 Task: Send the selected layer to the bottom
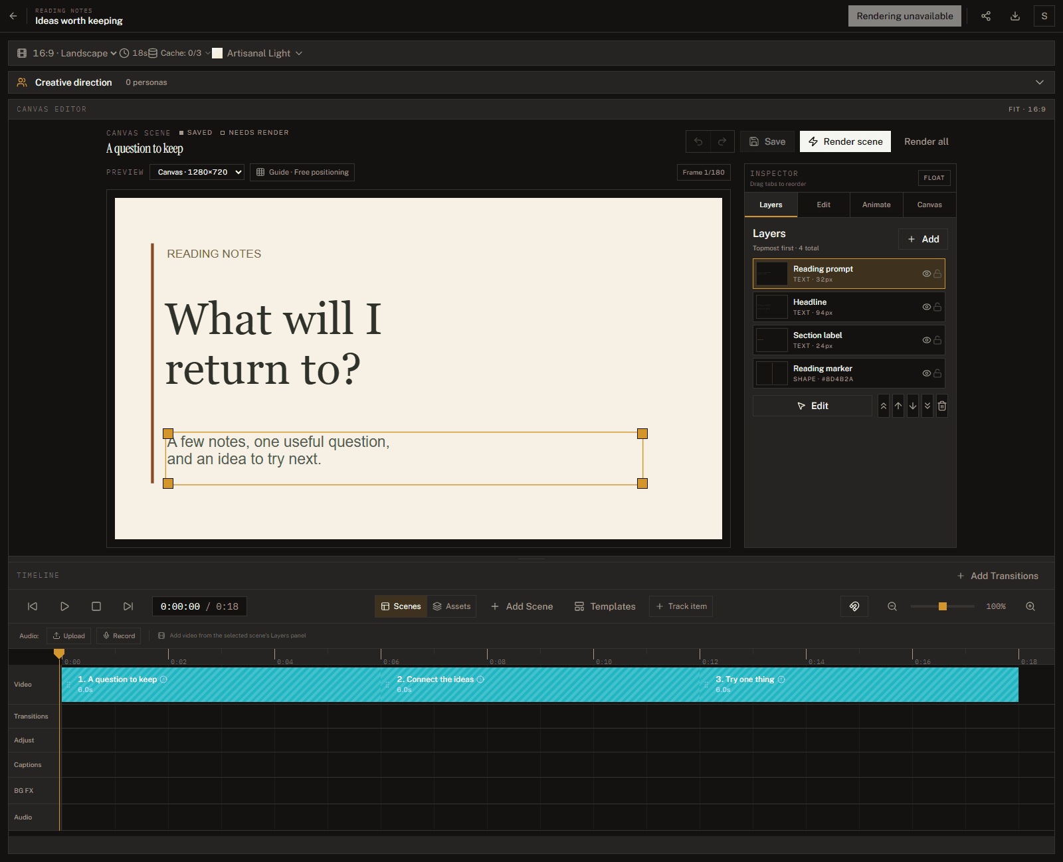coord(927,406)
